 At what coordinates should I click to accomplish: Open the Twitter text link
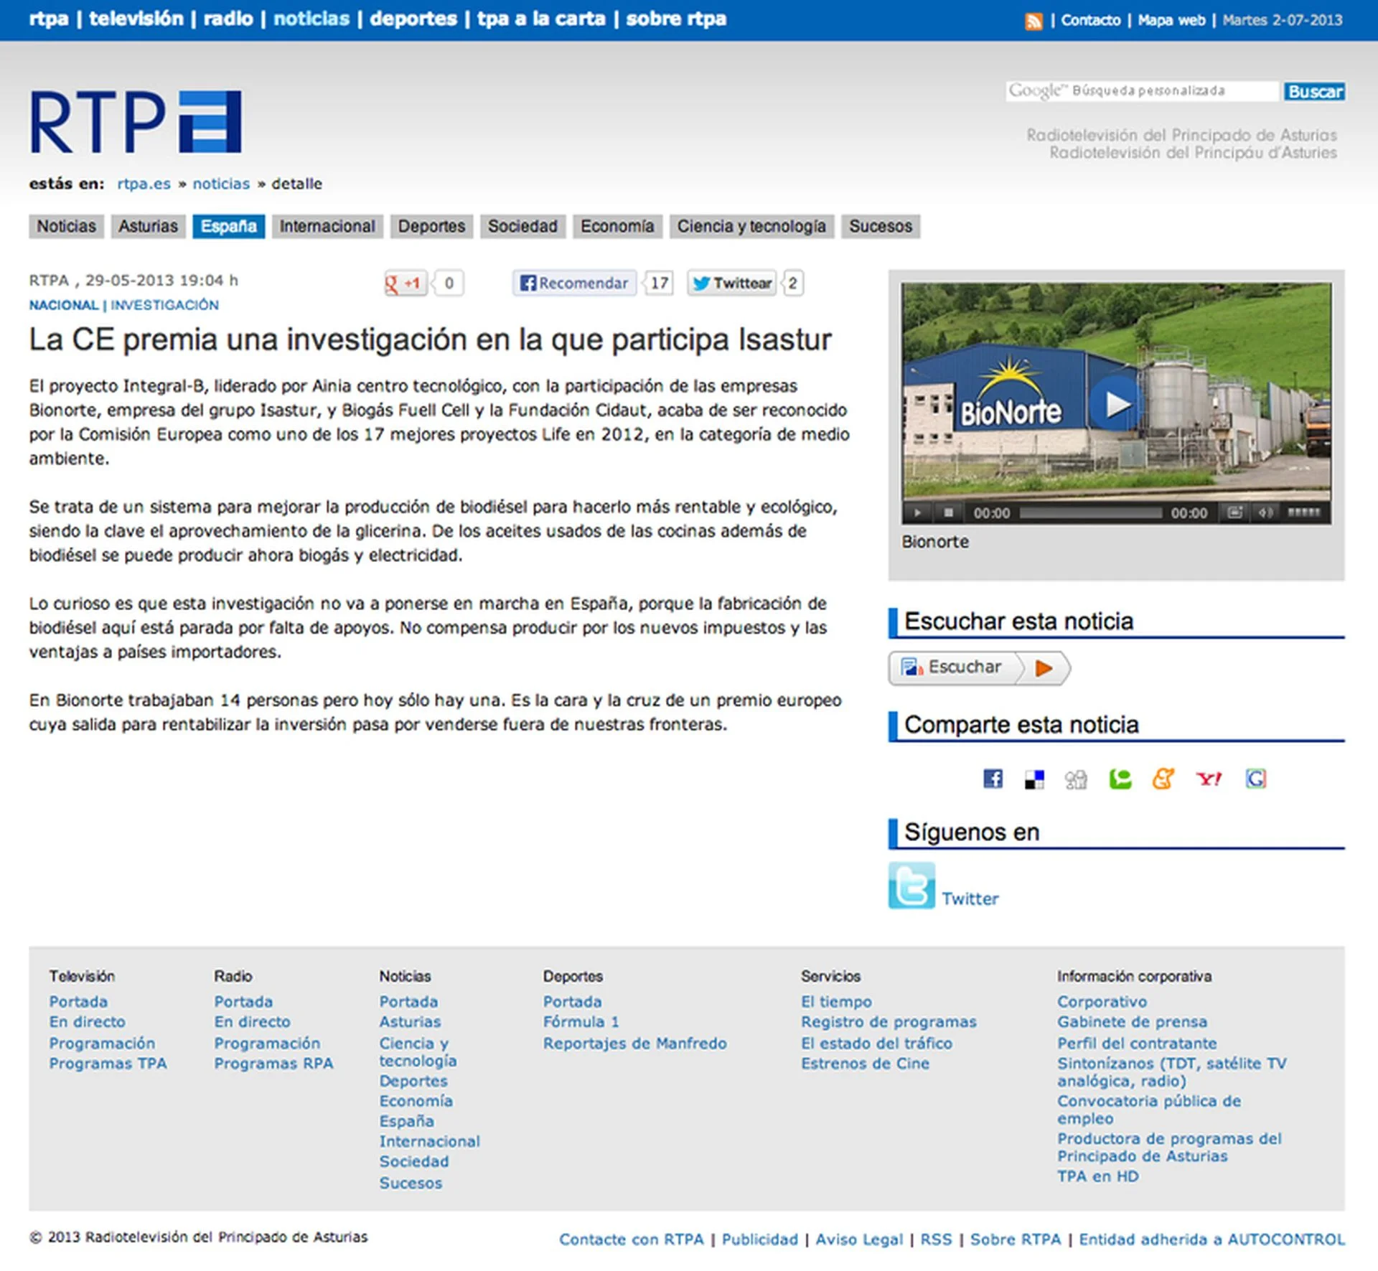click(x=970, y=899)
